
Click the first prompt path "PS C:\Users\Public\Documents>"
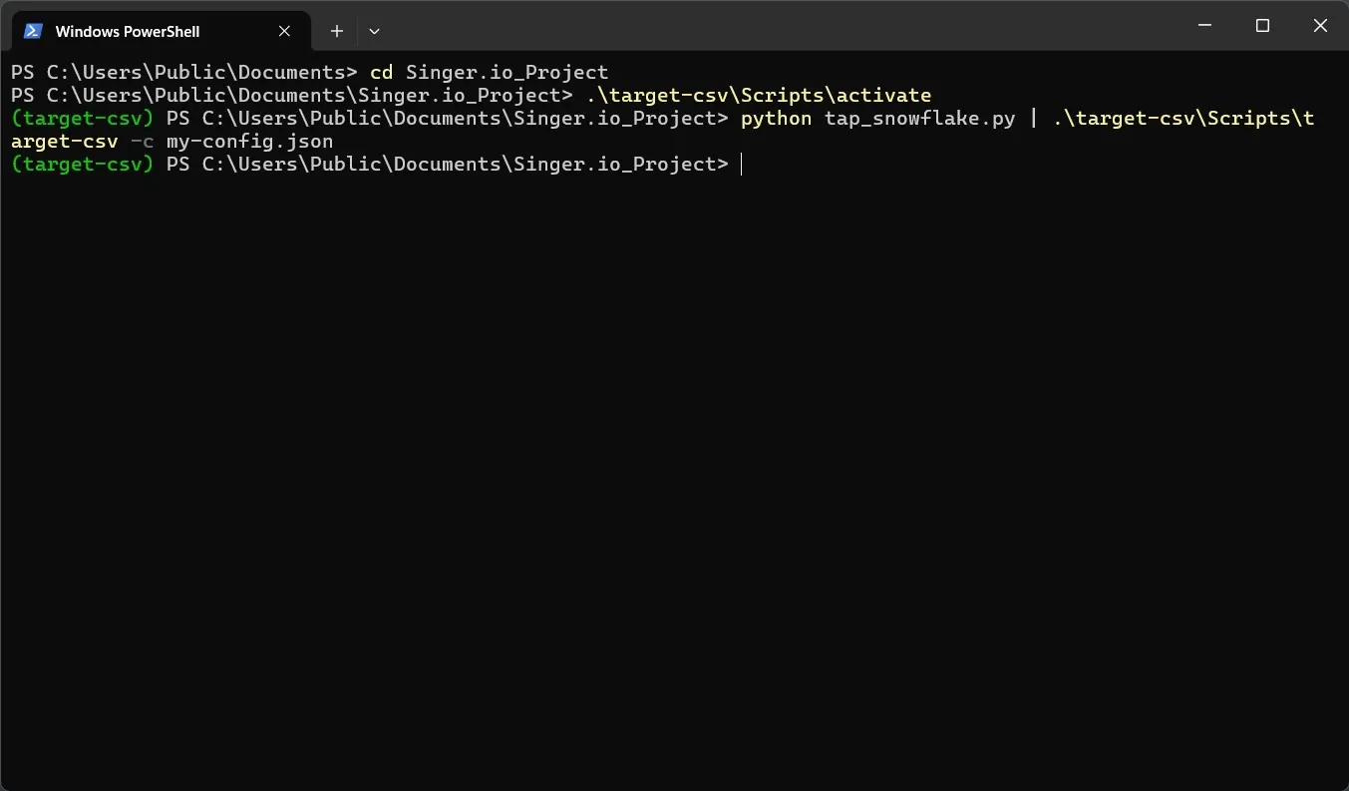(x=183, y=72)
